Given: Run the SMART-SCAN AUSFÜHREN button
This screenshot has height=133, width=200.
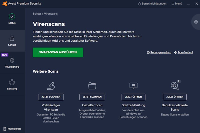Looking at the screenshot, I should (58, 52).
